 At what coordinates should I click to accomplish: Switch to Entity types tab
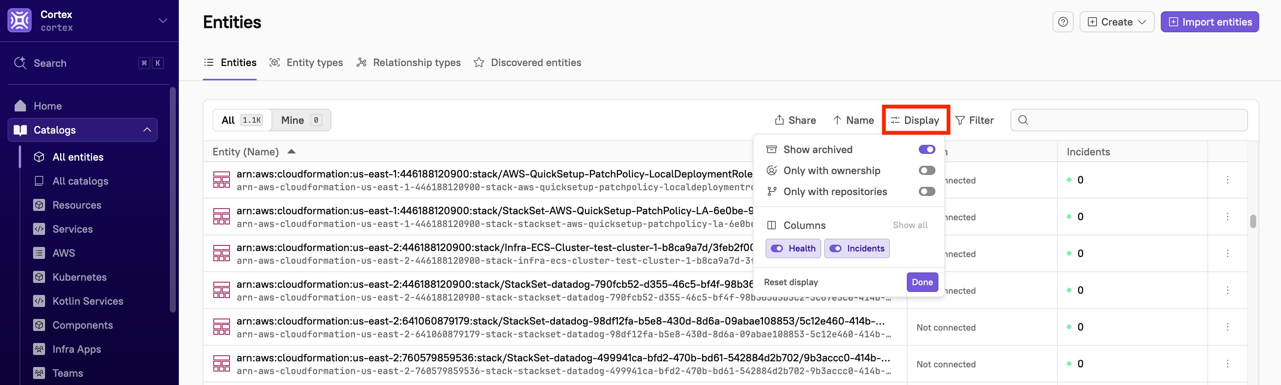tap(306, 63)
